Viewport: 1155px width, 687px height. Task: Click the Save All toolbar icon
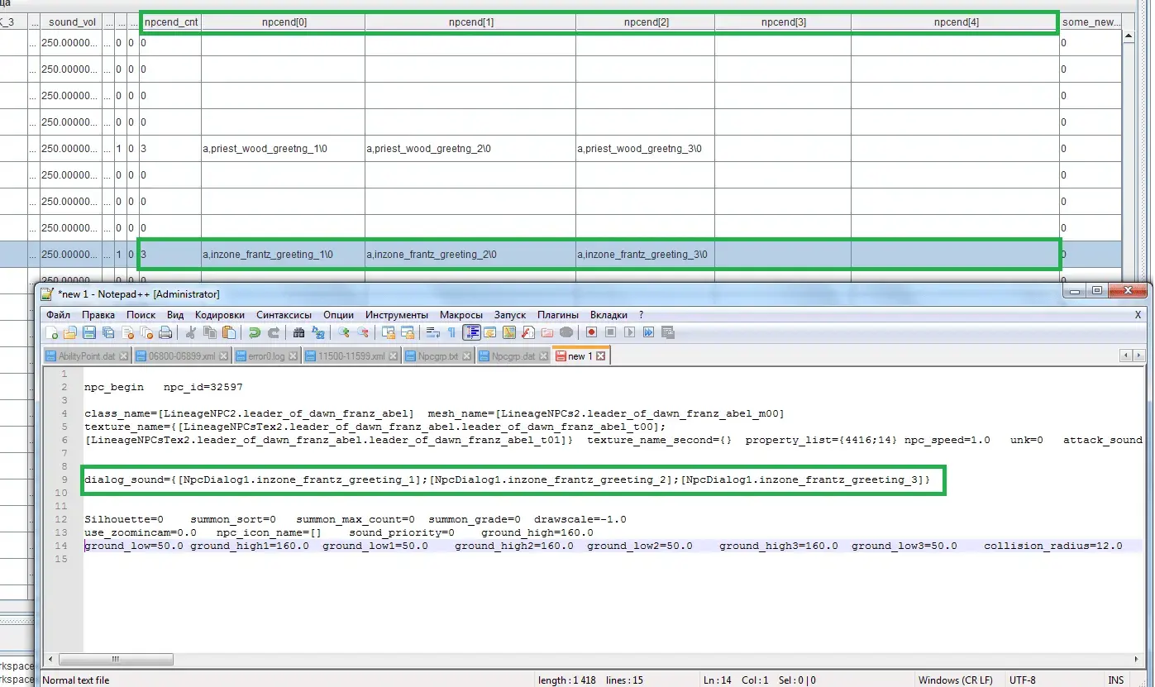pyautogui.click(x=108, y=332)
